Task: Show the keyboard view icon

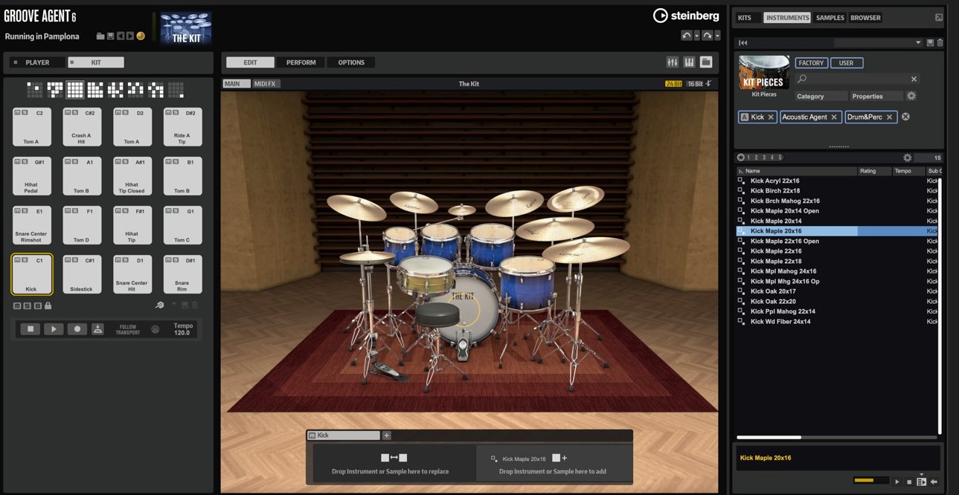Action: click(689, 62)
